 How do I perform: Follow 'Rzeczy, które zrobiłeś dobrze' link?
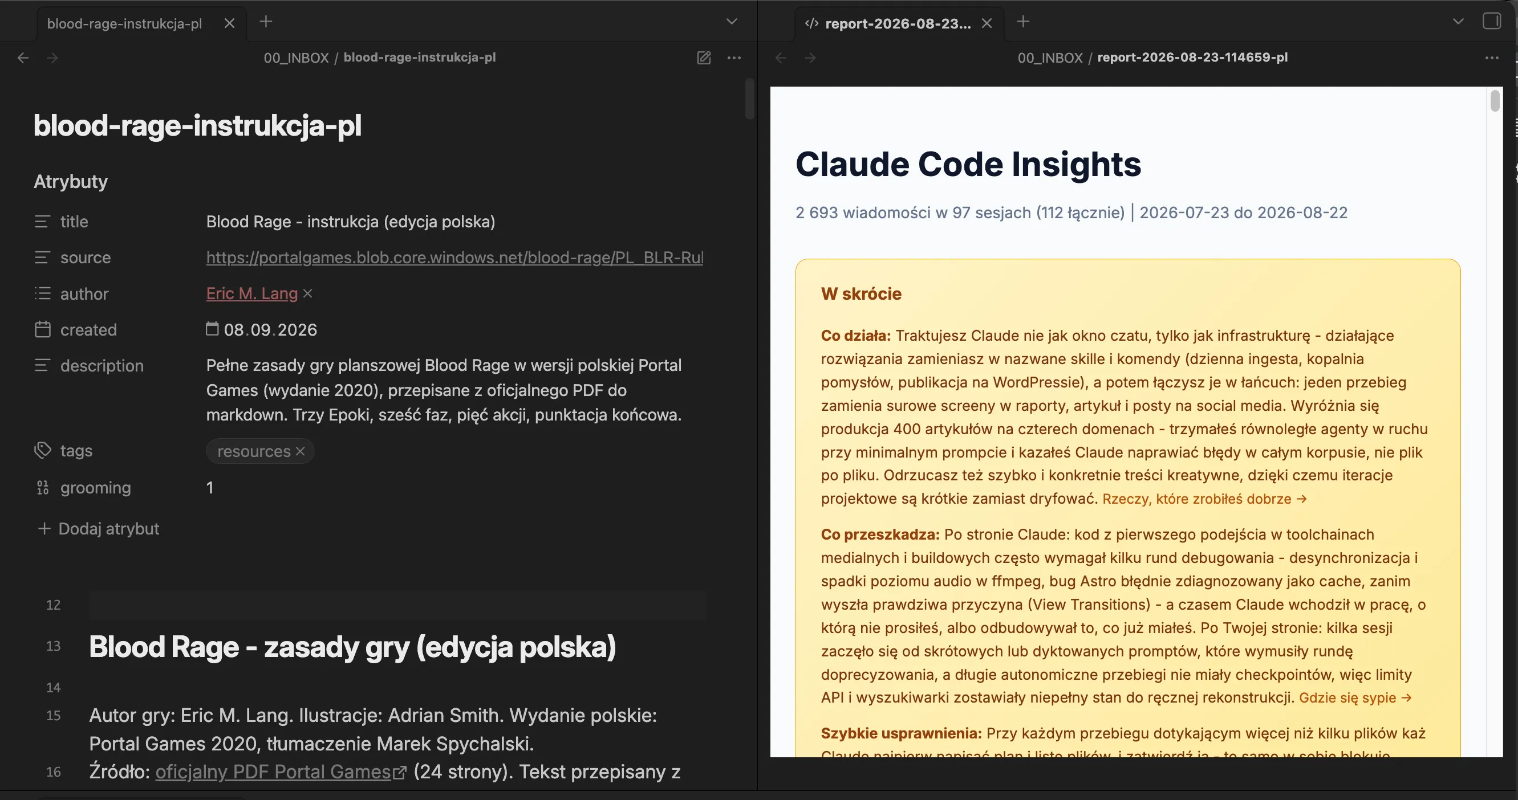(x=1204, y=499)
